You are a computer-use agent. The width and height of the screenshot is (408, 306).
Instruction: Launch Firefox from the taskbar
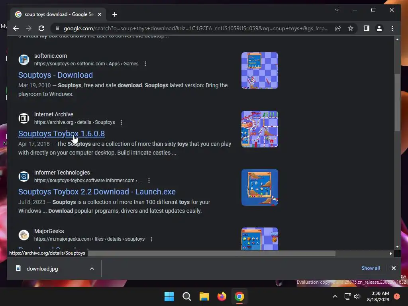click(x=222, y=296)
